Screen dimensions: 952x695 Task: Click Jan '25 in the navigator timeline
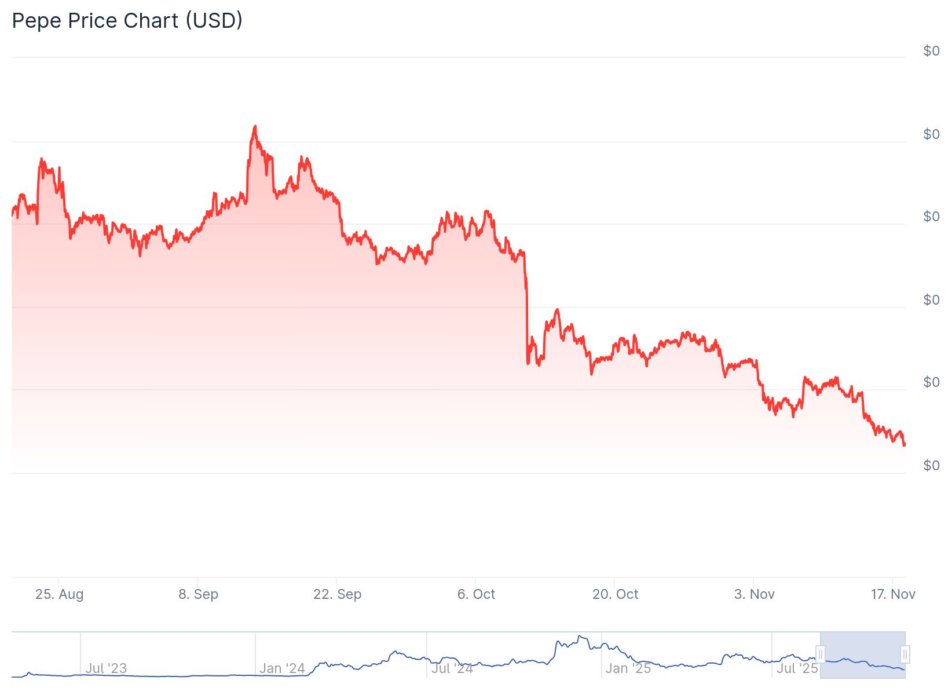tap(628, 668)
